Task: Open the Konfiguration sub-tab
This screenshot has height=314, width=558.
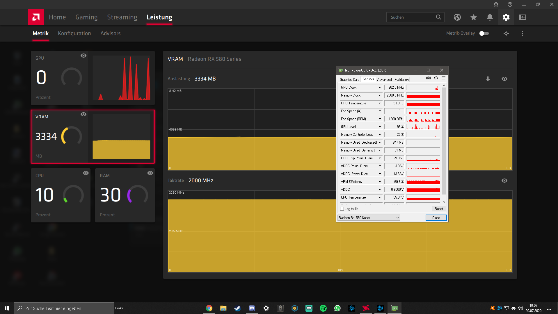Action: click(x=74, y=33)
